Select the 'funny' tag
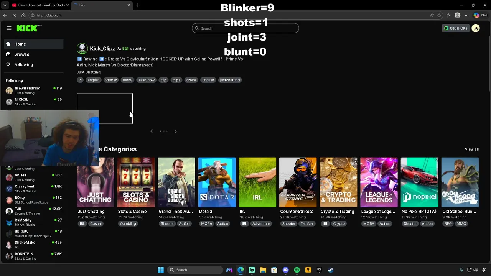491x276 pixels. point(127,80)
